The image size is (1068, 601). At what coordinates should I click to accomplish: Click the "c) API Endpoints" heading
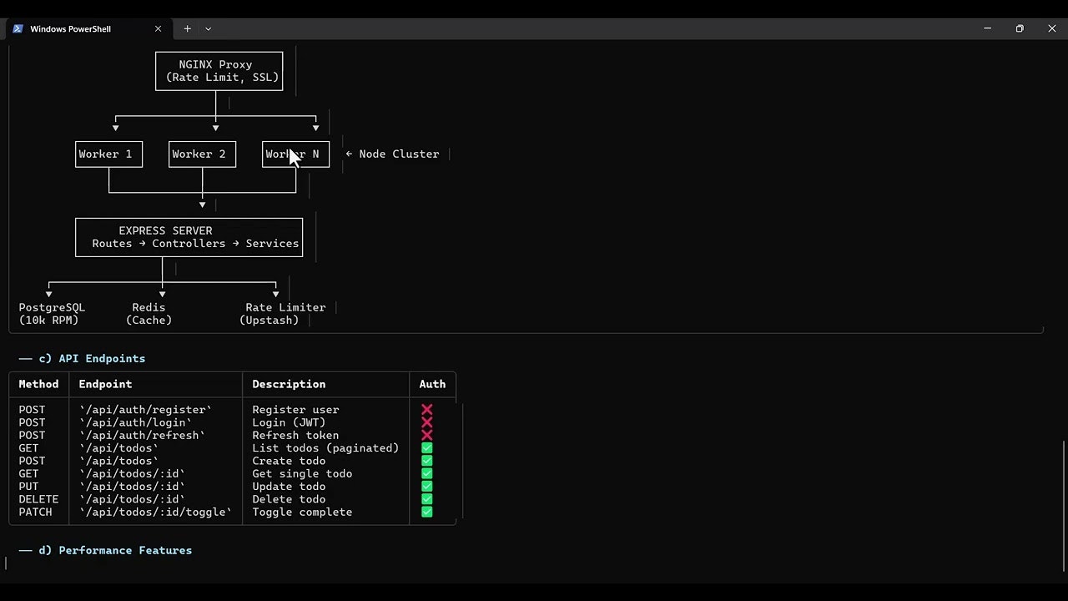point(92,358)
